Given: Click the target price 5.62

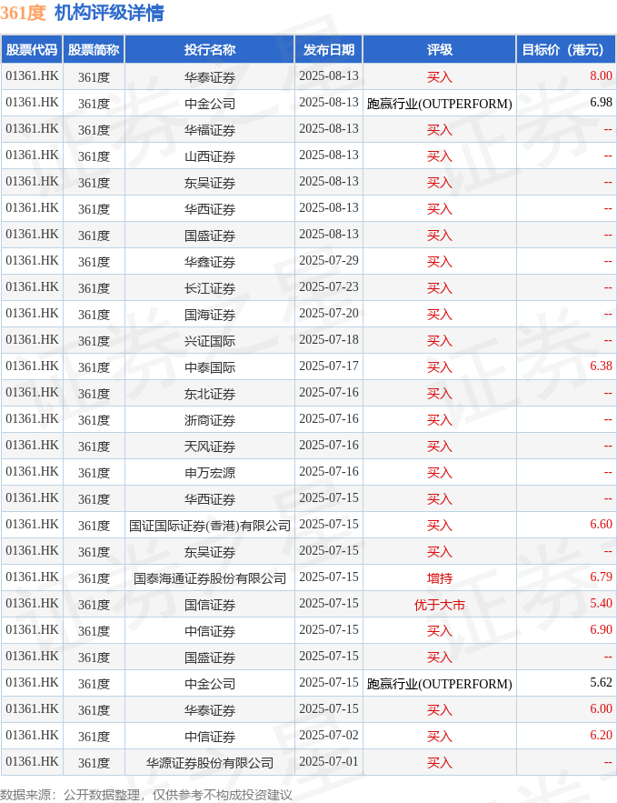Looking at the screenshot, I should 602,683.
